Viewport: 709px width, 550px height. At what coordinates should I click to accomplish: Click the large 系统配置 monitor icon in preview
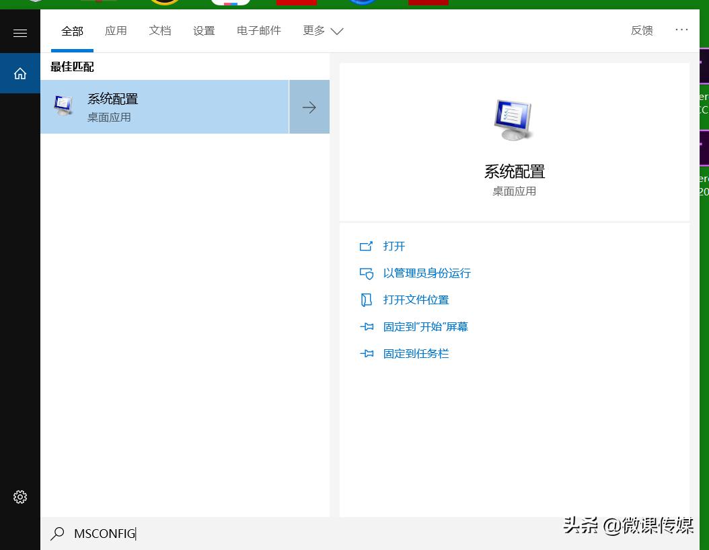(514, 120)
